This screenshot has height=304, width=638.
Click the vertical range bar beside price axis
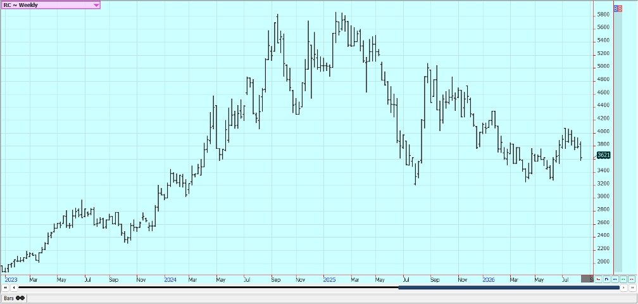618,141
